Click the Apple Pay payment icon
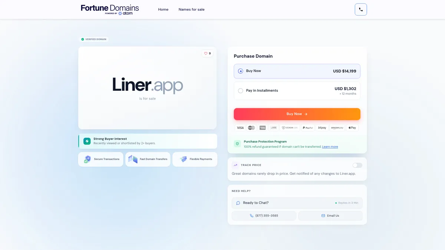445x250 pixels. [x=352, y=128]
